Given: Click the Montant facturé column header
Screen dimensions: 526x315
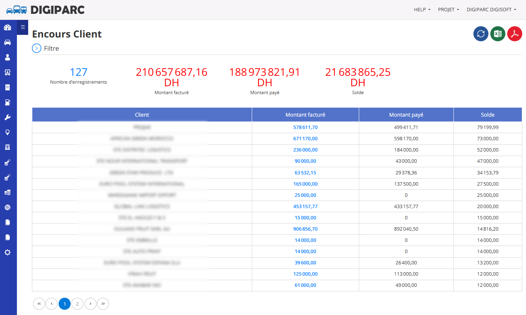Looking at the screenshot, I should click(305, 115).
